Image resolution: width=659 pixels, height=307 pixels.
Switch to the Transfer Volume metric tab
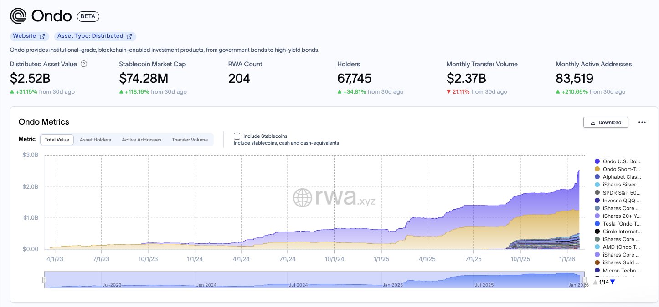coord(190,140)
